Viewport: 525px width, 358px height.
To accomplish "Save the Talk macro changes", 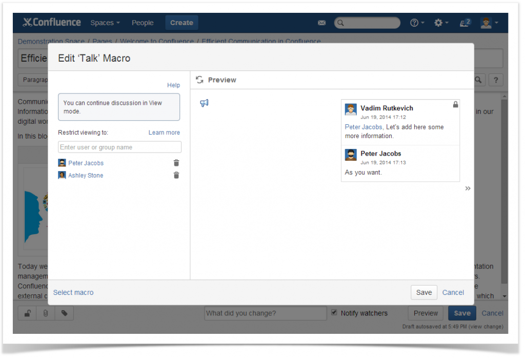I will [423, 292].
